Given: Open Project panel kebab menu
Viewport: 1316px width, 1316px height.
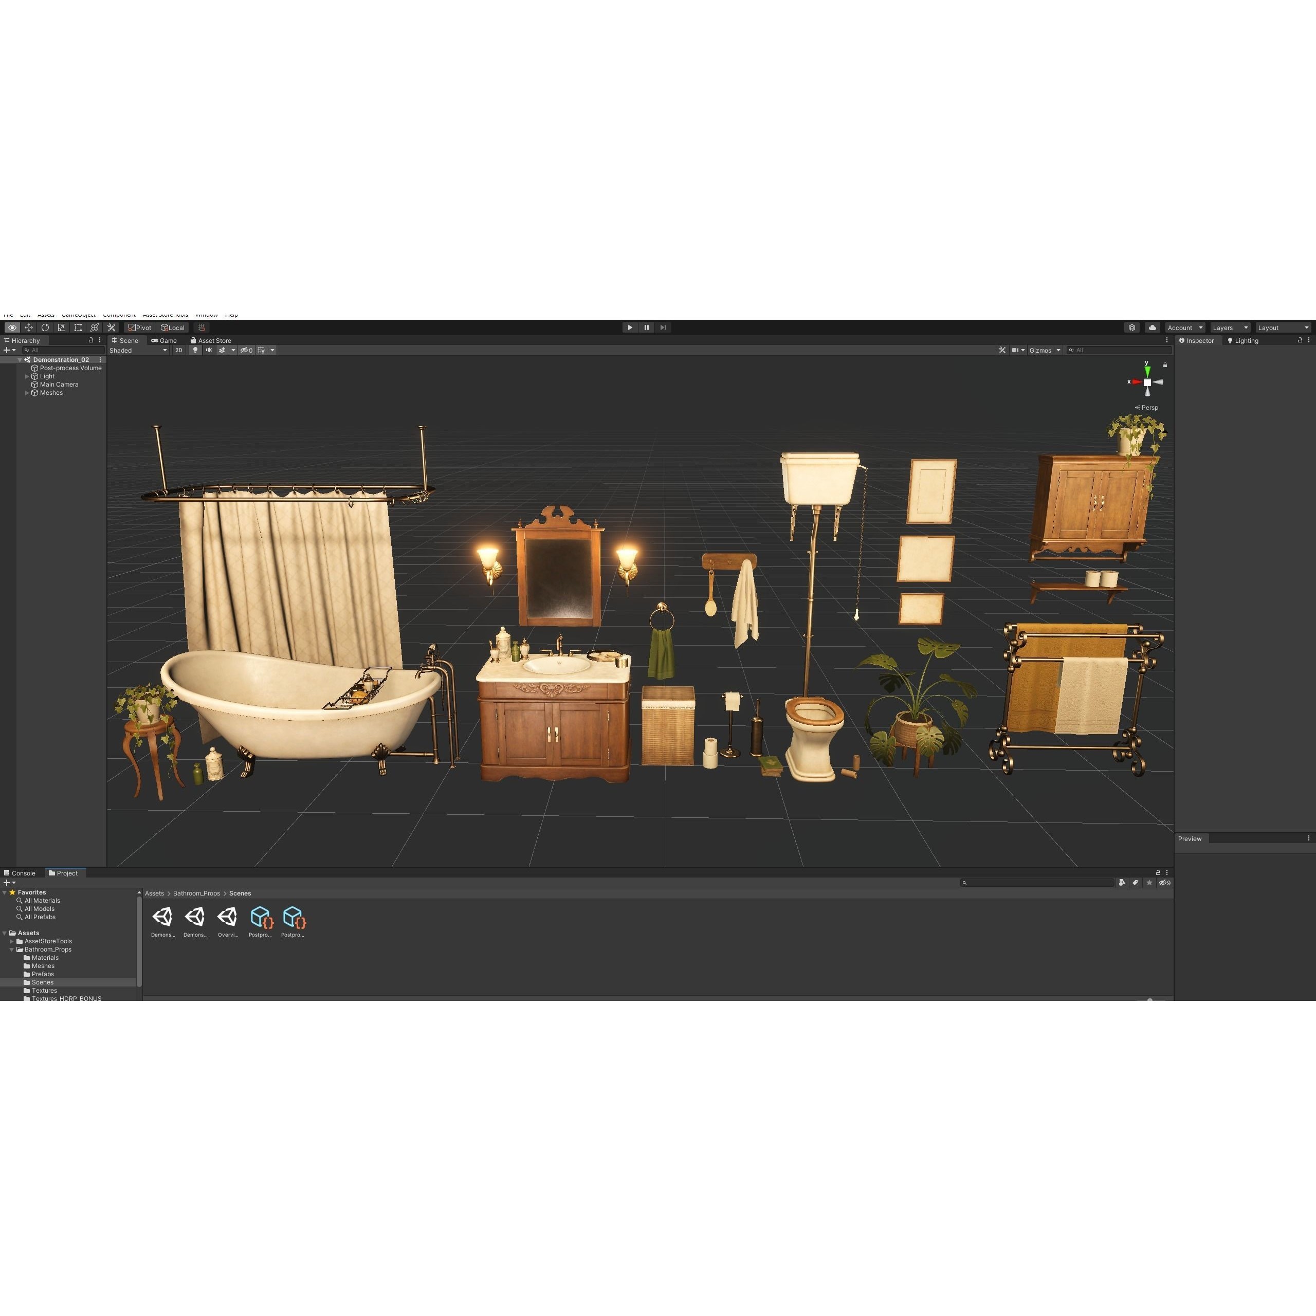Looking at the screenshot, I should 1167,872.
